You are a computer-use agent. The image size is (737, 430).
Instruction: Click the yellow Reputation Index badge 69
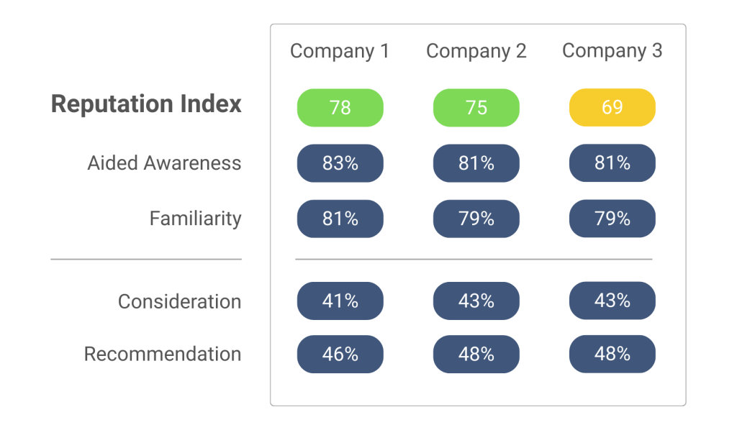click(x=612, y=108)
